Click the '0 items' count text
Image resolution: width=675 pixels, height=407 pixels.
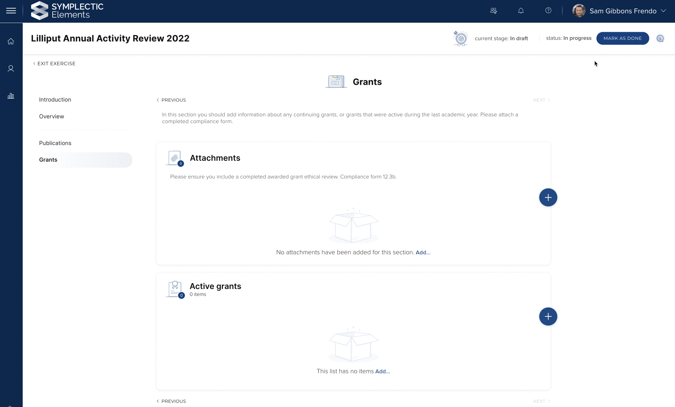tap(198, 294)
